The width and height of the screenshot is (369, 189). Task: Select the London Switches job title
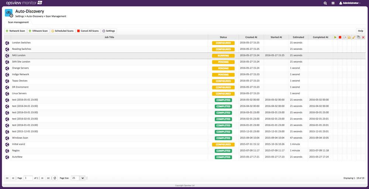click(x=21, y=42)
